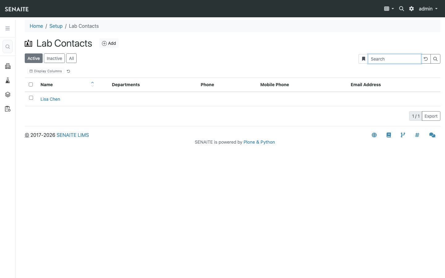Image resolution: width=445 pixels, height=278 pixels.
Task: Open the flask icon in the sidebar
Action: point(8,80)
